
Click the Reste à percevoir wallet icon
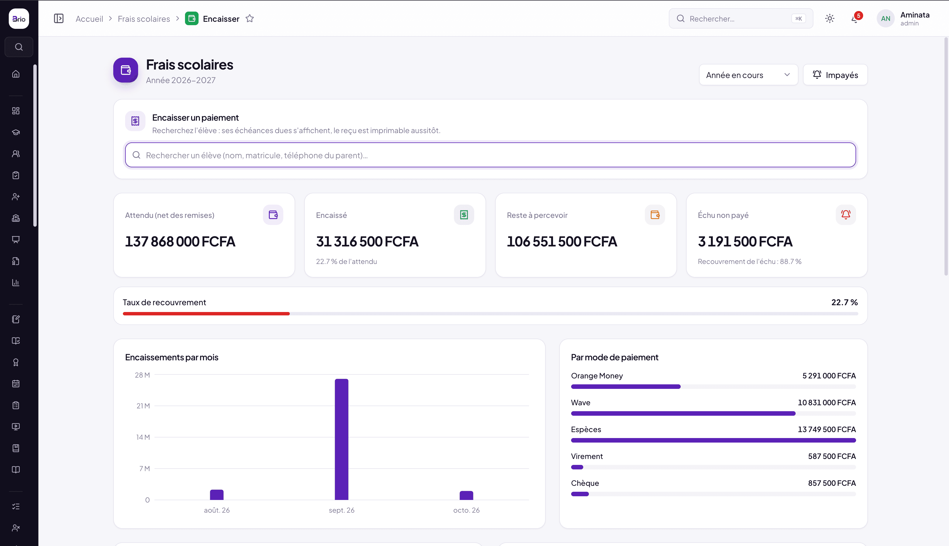point(655,215)
